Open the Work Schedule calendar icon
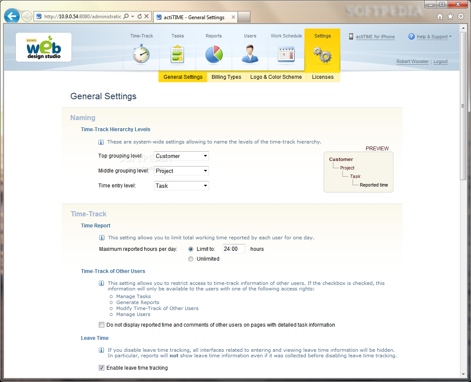The height and width of the screenshot is (382, 471). point(286,55)
